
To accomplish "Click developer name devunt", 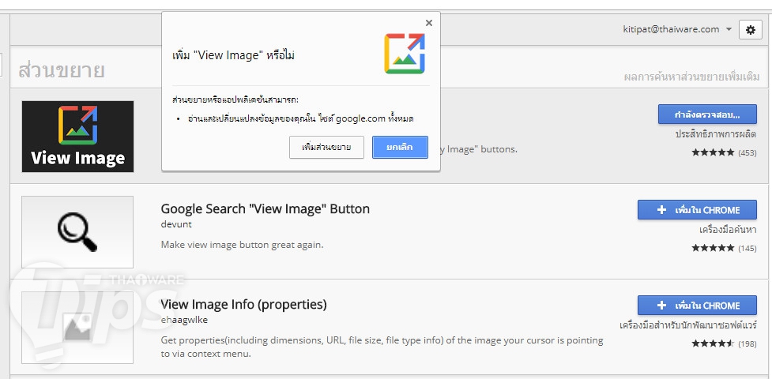I will [x=176, y=224].
